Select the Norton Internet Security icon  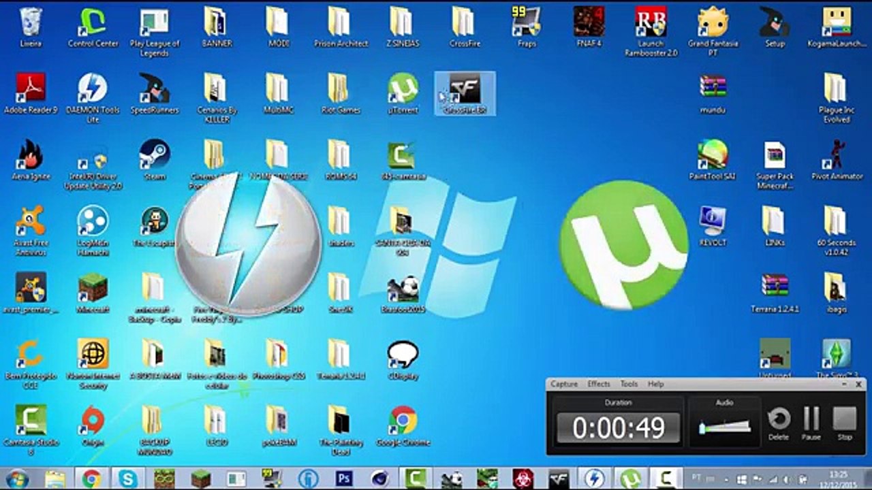[93, 364]
